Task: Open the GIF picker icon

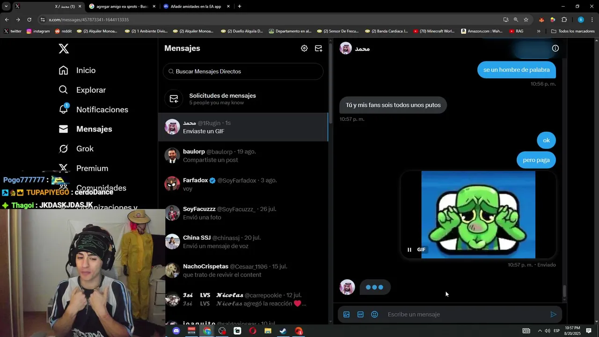Action: pyautogui.click(x=360, y=315)
